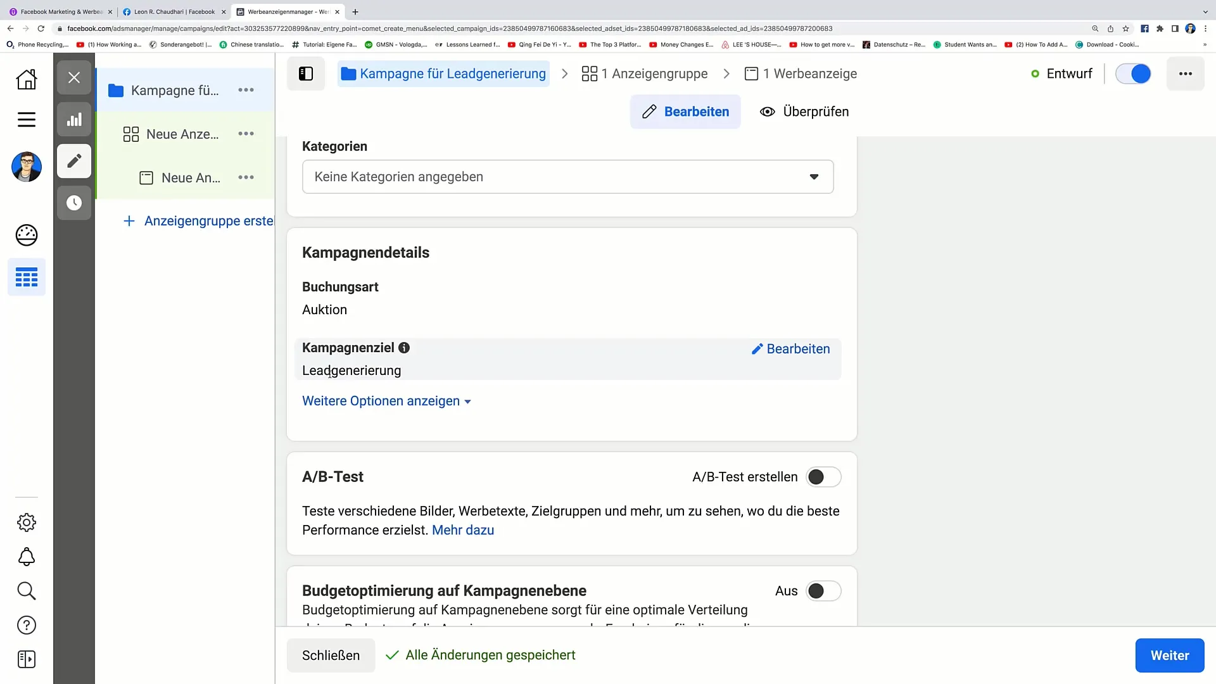1216x684 pixels.
Task: Toggle the campaign on/off switch next to Entwurf
Action: (1133, 73)
